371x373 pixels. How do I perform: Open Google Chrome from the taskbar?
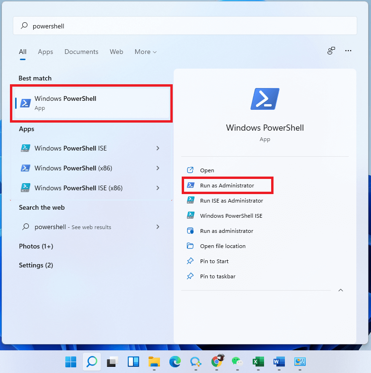pyautogui.click(x=216, y=362)
